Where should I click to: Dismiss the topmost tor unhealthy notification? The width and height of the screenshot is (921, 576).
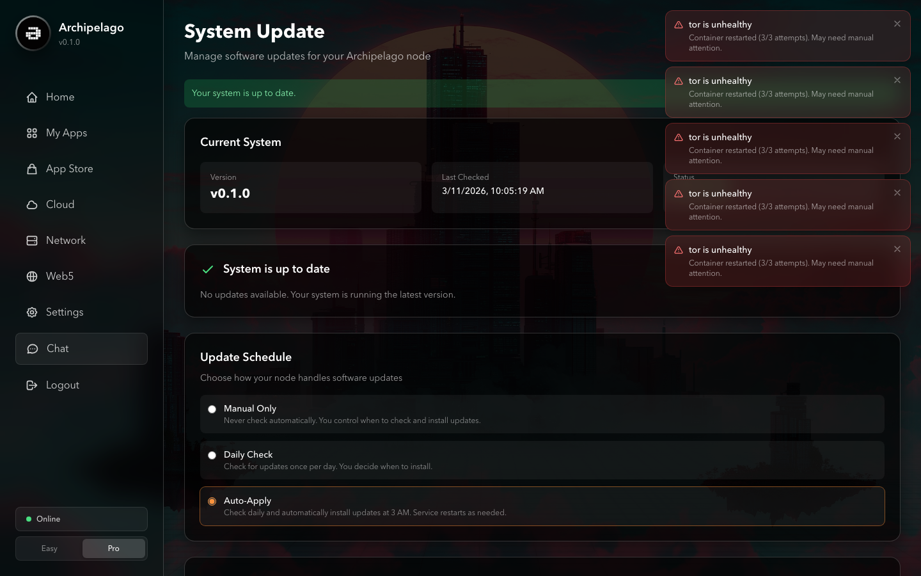[897, 24]
